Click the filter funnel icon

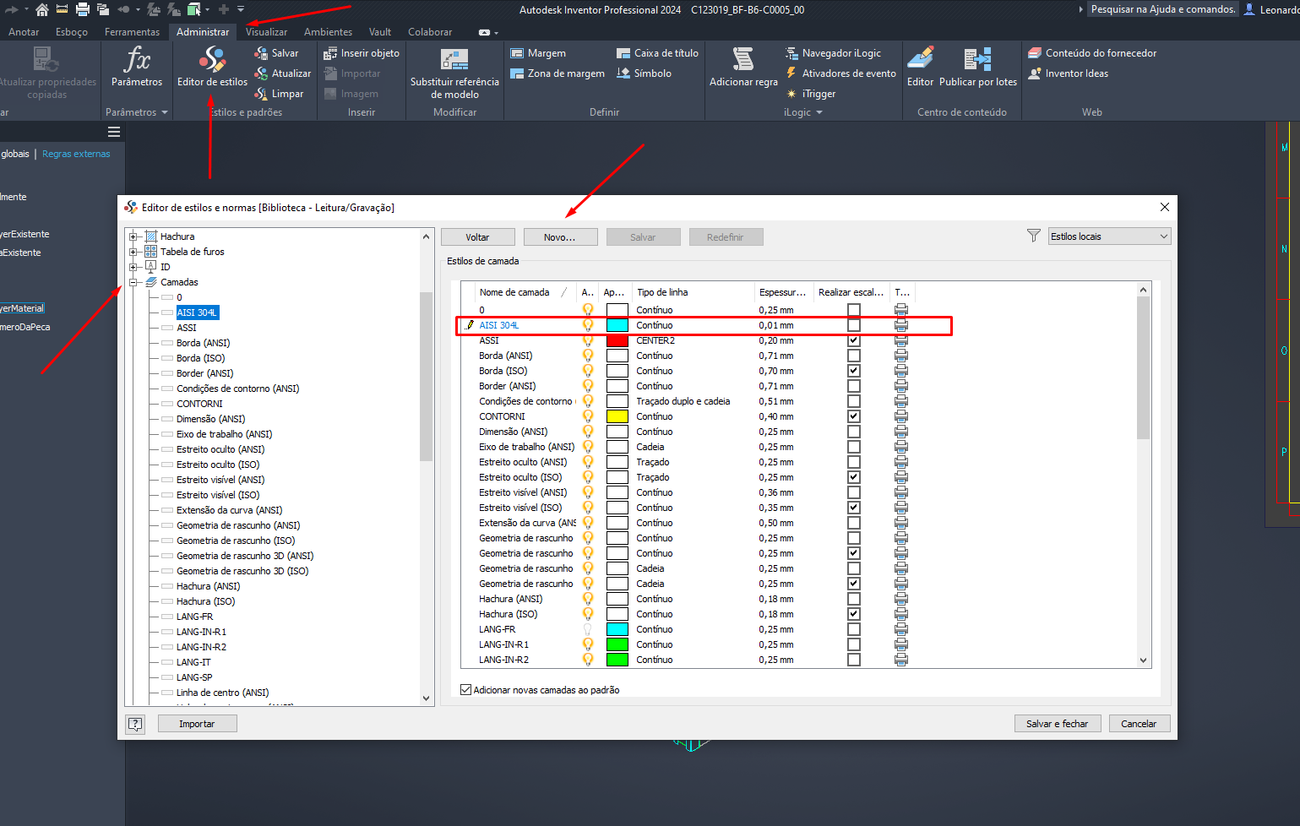click(1033, 236)
